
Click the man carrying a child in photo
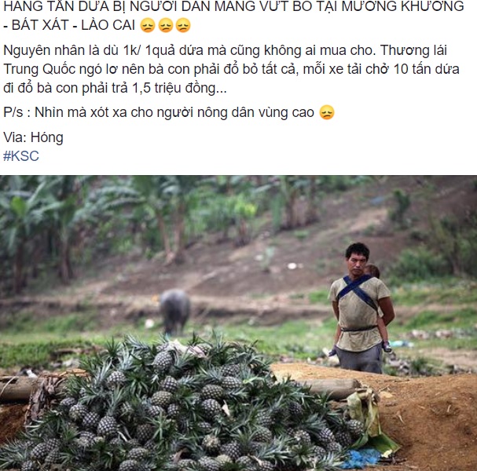coord(361,309)
